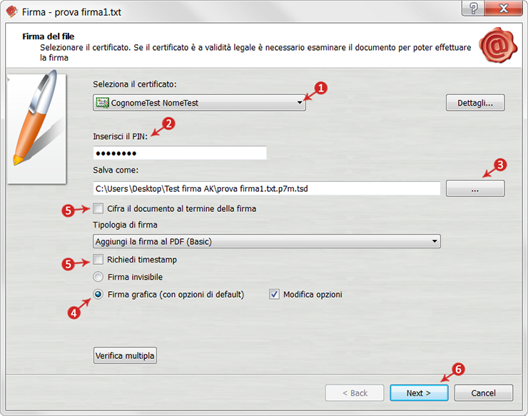
Task: Click the certificate dropdown arrow
Action: (x=300, y=103)
